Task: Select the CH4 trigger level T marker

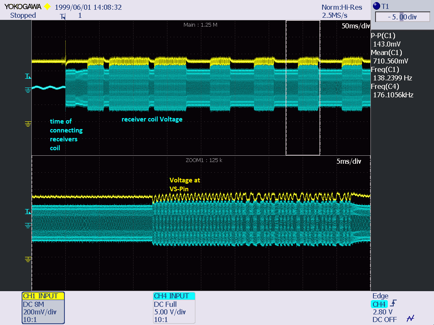Action: click(x=27, y=76)
